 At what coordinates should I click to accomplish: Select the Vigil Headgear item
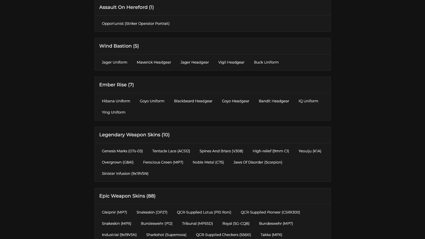coord(231,62)
